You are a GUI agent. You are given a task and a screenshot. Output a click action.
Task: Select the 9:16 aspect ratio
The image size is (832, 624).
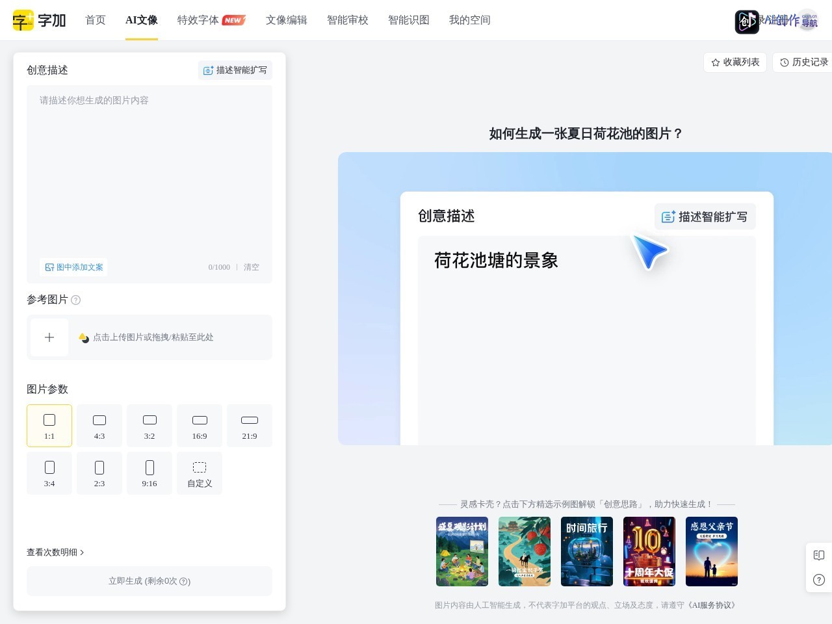[x=149, y=473]
